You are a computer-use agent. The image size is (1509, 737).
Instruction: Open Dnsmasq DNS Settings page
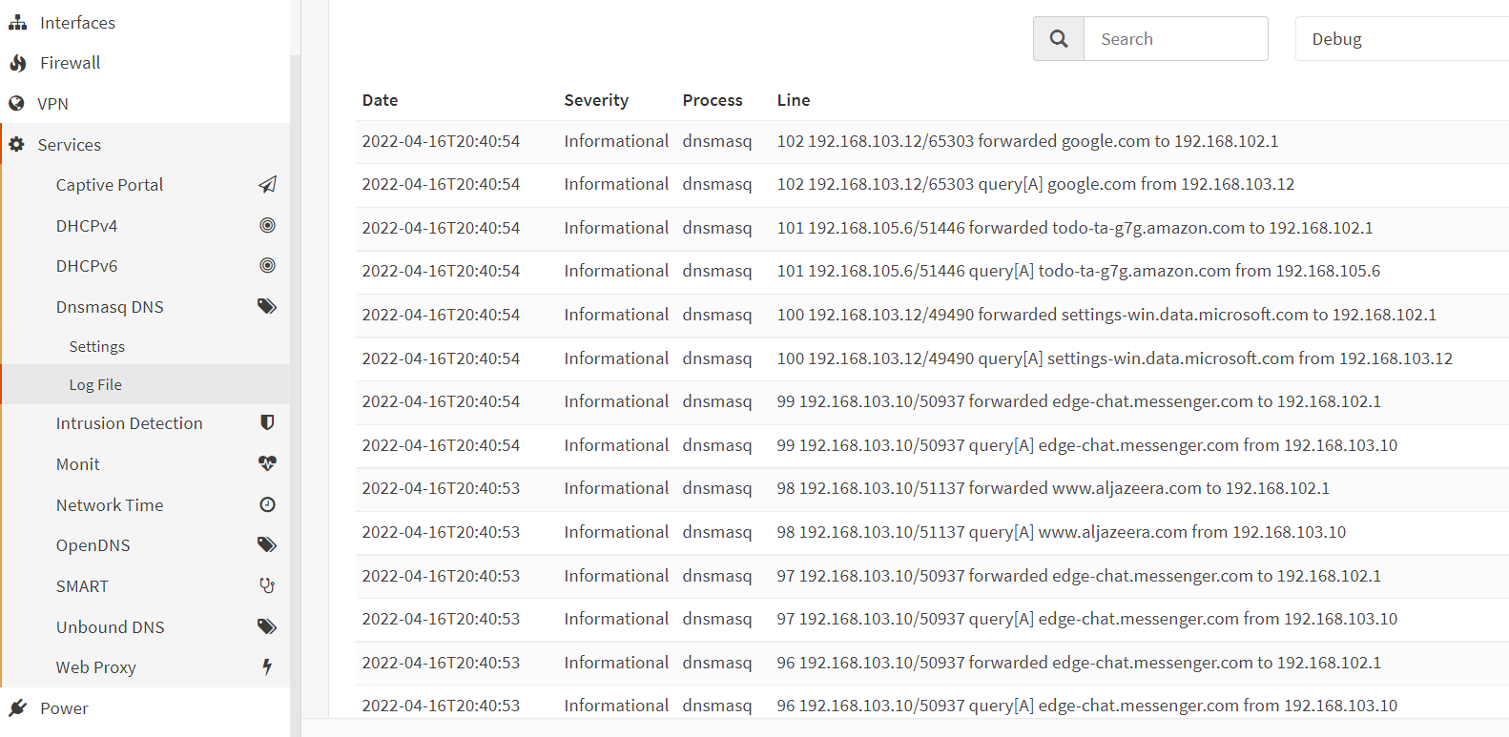click(x=96, y=347)
